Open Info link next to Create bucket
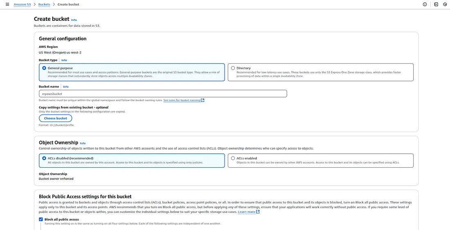450x230 pixels. (x=74, y=20)
